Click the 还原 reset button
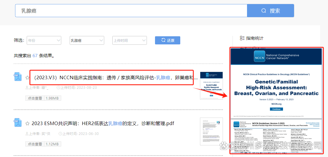Image resolution: width=328 pixels, height=157 pixels. [x=167, y=40]
